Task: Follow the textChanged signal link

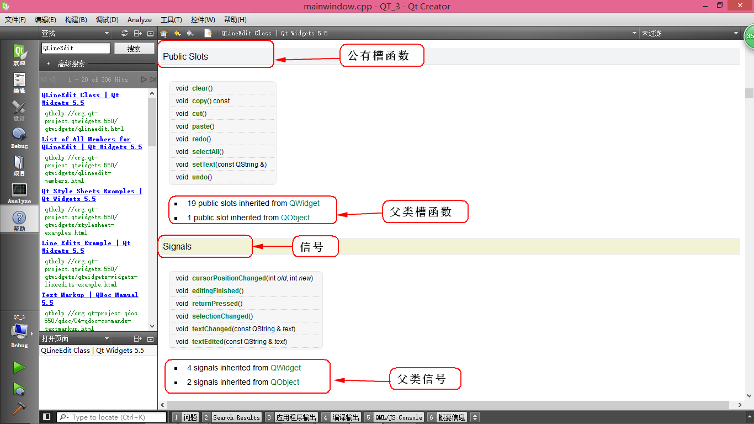Action: tap(212, 329)
